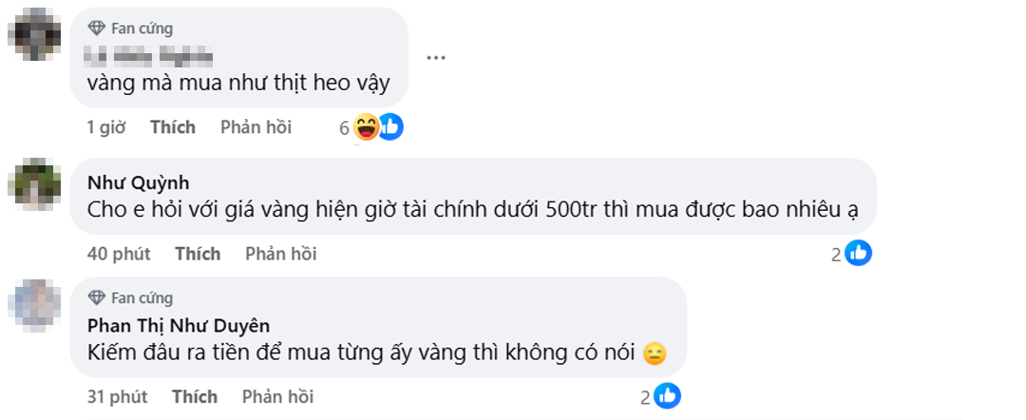Click like reaction icon on Như Quỳnh's comment
This screenshot has width=1026, height=420.
tap(858, 253)
